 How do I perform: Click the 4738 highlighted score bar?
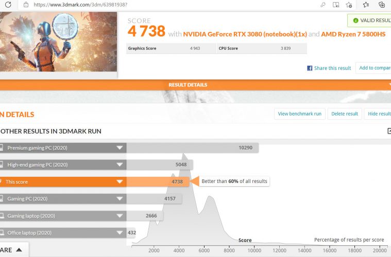[158, 182]
